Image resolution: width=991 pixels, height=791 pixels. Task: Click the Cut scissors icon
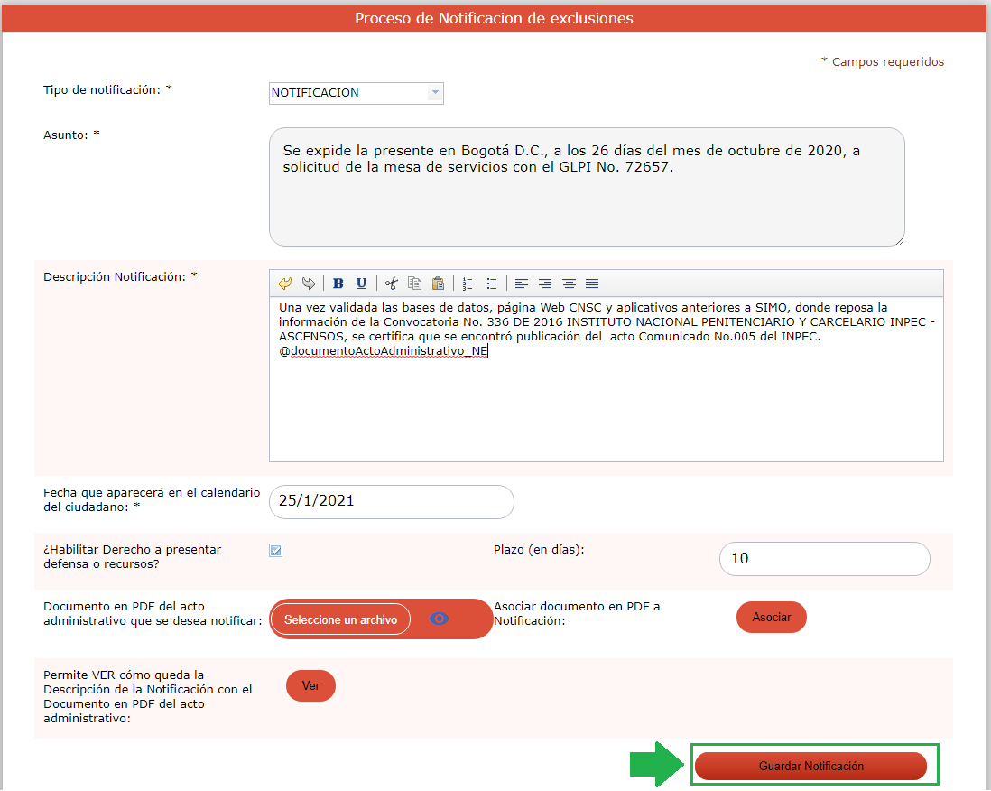coord(391,284)
